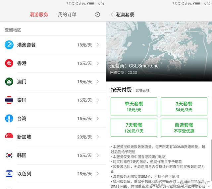Tap the 以色列 list item label
212x189 pixels.
click(x=24, y=174)
